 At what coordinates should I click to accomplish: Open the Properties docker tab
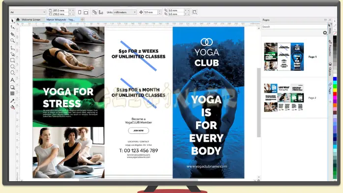click(330, 48)
